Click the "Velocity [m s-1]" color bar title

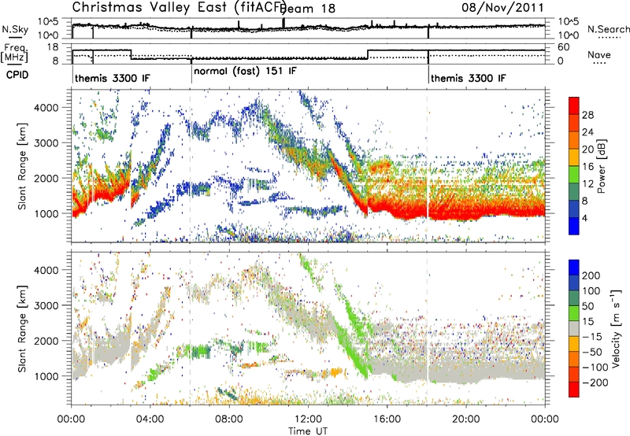(x=616, y=328)
